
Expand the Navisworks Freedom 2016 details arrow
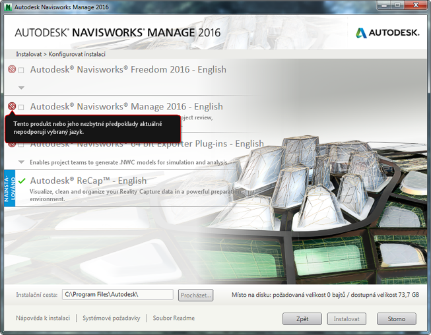click(x=21, y=88)
